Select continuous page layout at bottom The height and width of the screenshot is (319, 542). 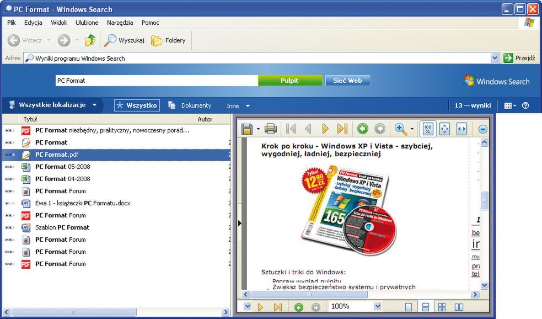click(426, 307)
